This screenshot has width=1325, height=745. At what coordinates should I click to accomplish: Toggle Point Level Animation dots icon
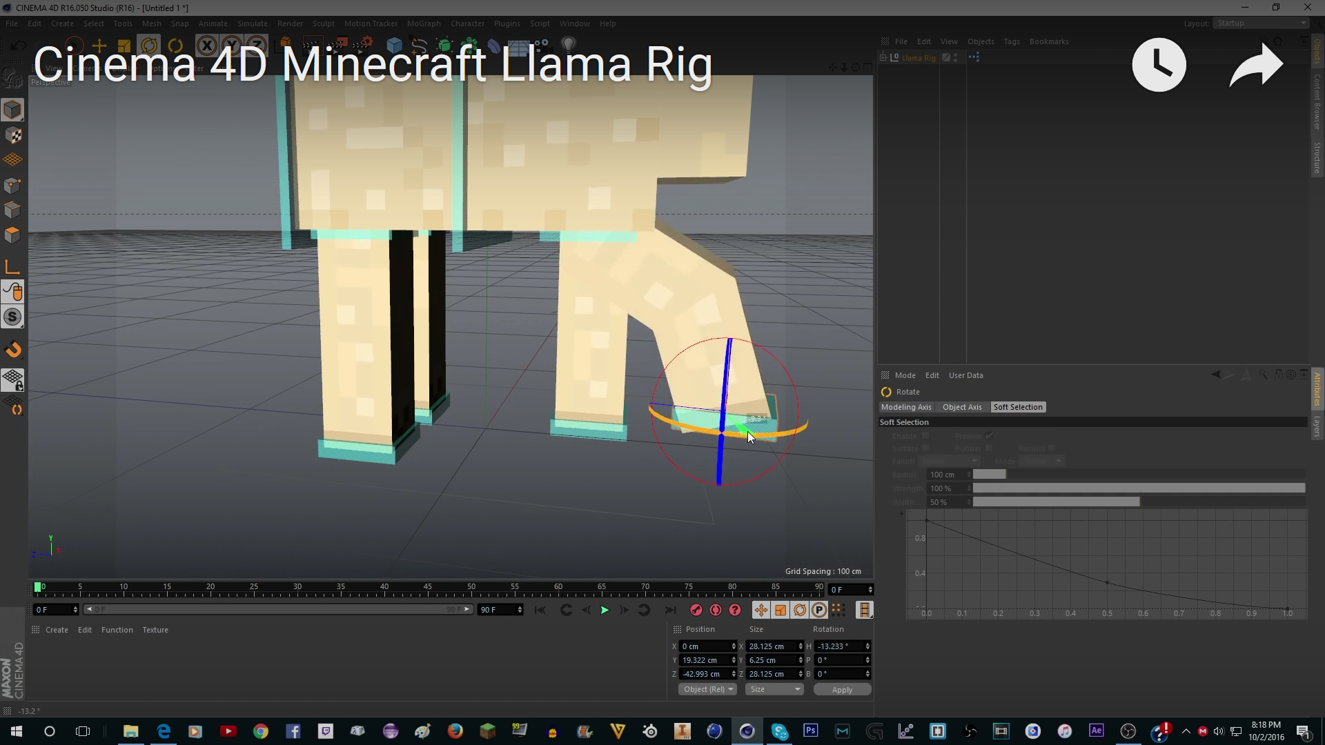pos(838,610)
